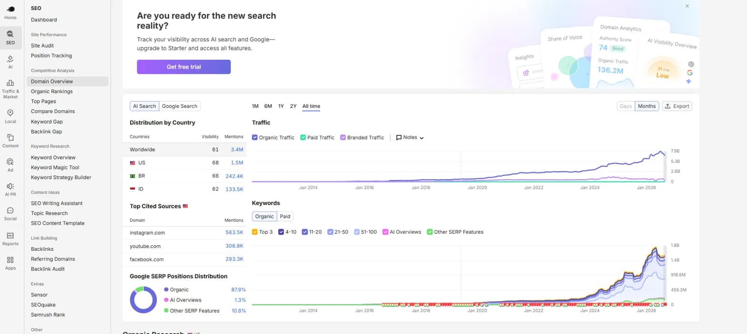
Task: Select the 1Y time range
Action: click(281, 106)
